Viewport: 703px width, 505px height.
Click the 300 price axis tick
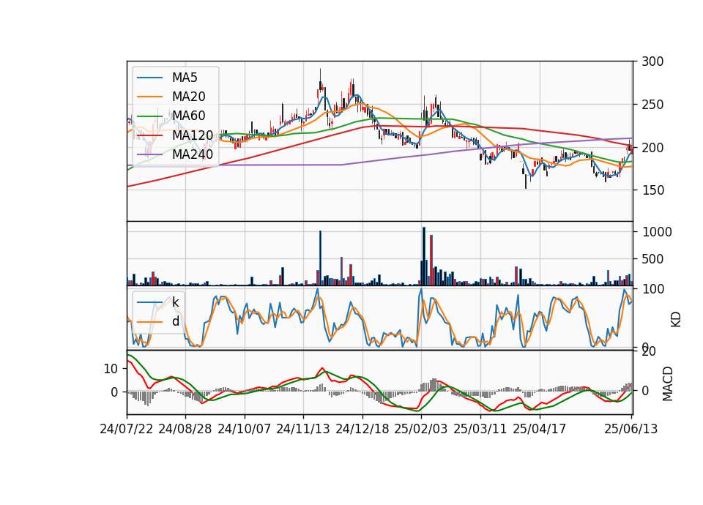click(x=652, y=61)
